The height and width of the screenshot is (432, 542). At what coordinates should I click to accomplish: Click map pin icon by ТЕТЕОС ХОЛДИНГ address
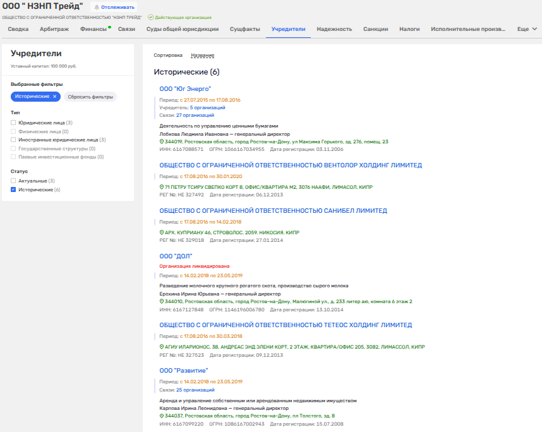pos(162,347)
